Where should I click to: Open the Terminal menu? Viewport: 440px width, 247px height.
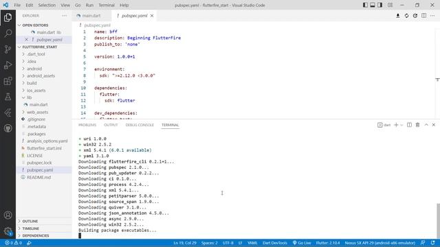(107, 5)
